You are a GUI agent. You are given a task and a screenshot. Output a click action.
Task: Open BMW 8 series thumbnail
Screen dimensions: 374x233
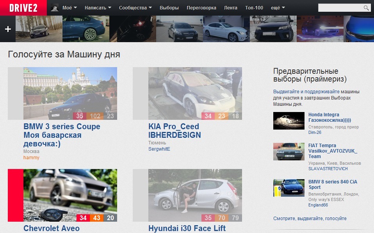tap(289, 188)
